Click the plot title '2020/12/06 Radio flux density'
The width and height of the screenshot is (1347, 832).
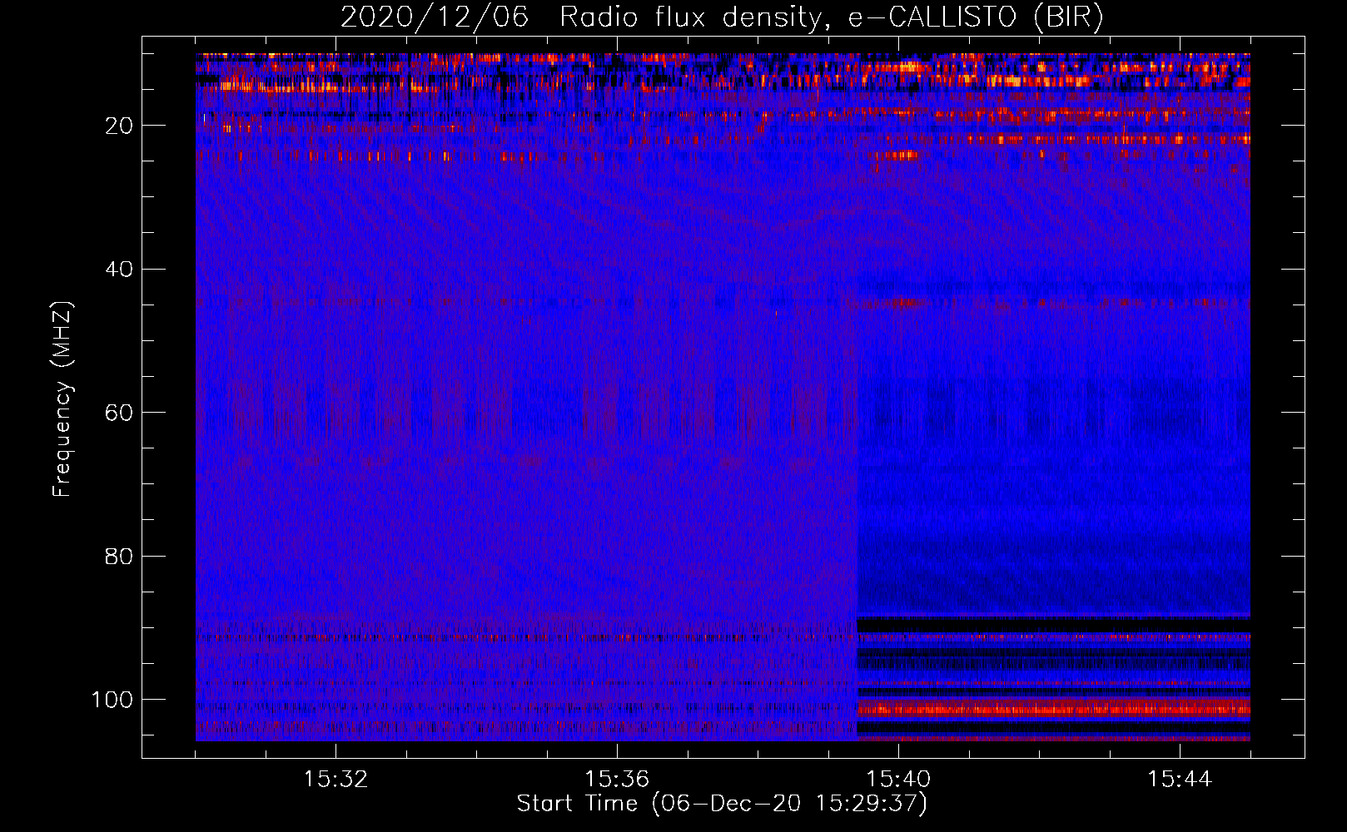coord(722,17)
